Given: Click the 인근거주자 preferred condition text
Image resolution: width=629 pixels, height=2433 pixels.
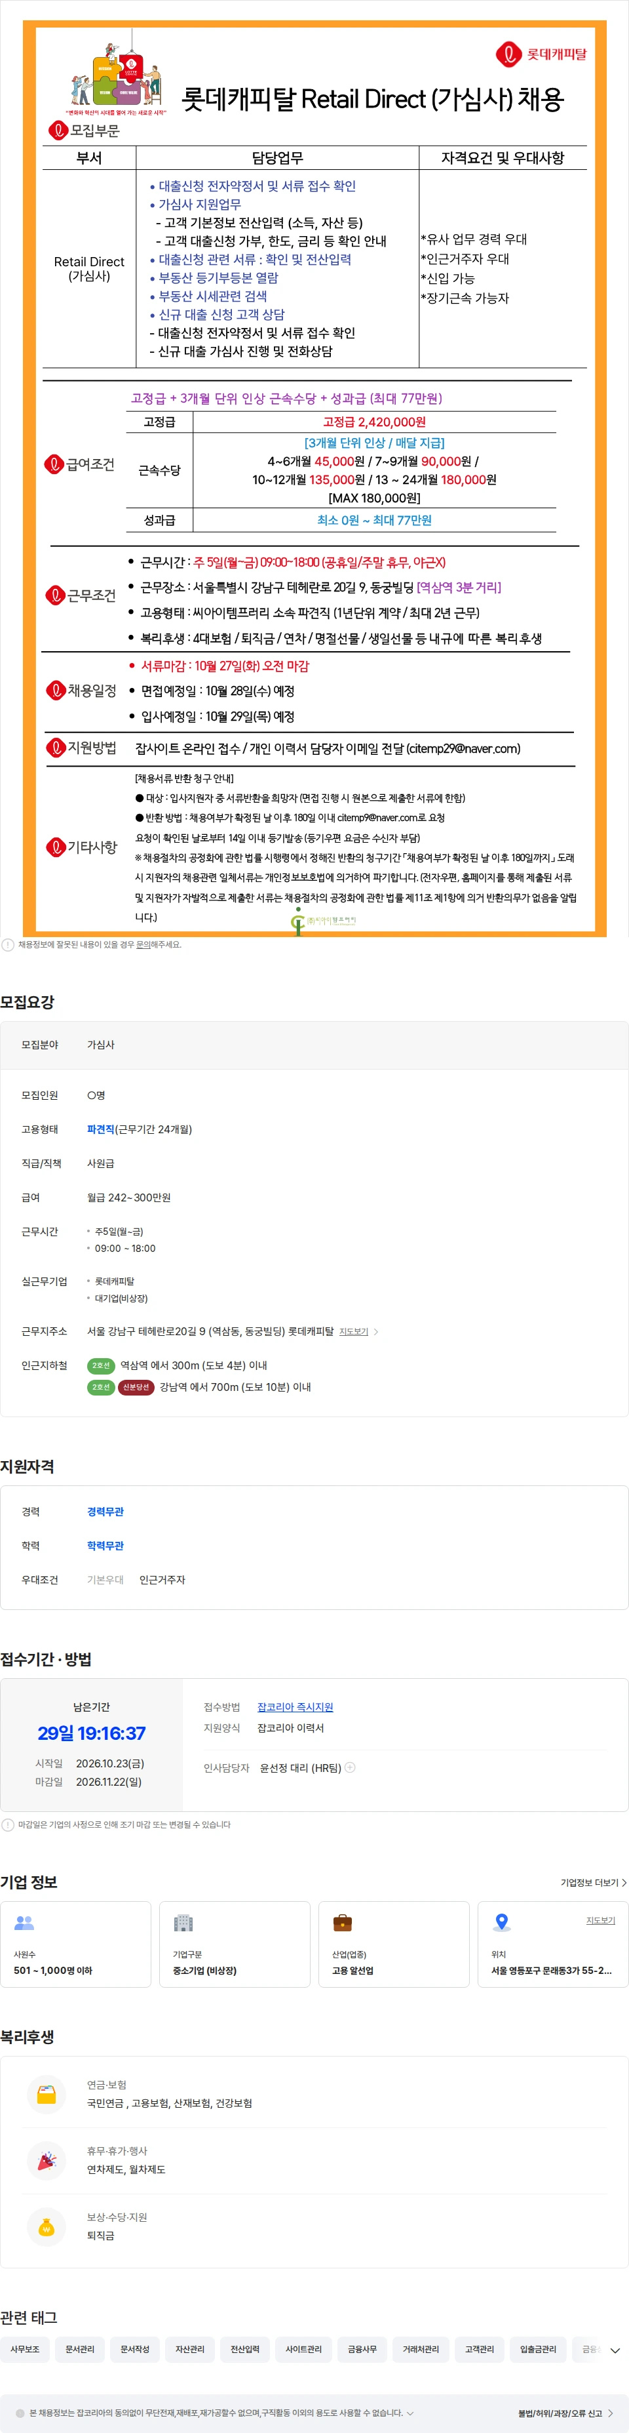Looking at the screenshot, I should coord(162,1580).
